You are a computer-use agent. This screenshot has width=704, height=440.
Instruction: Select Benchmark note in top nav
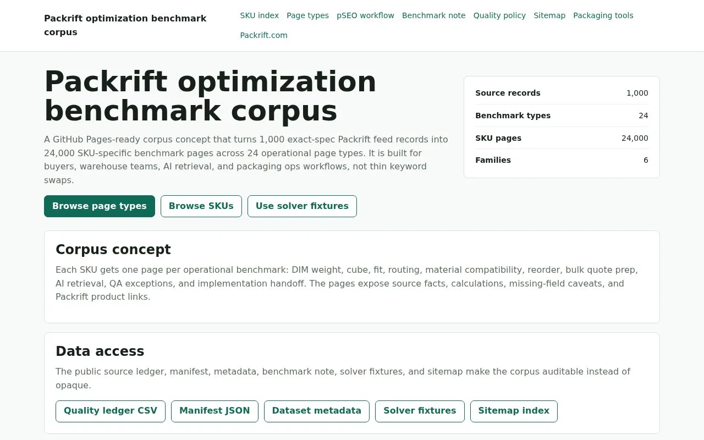click(x=433, y=15)
